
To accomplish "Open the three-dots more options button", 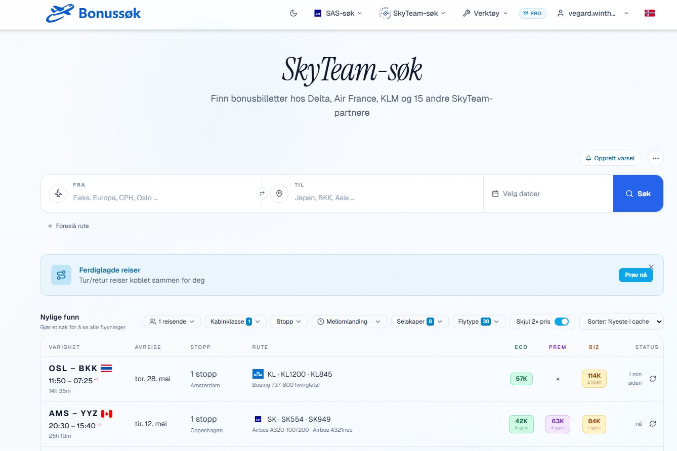I will (x=656, y=158).
